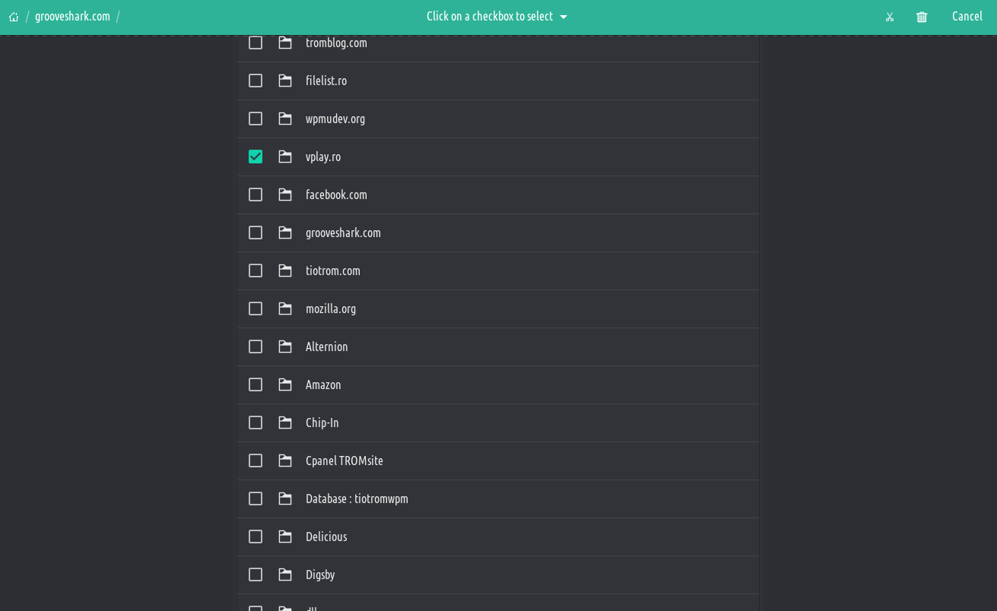Click the folder icon beside Digsby
997x611 pixels.
(x=285, y=575)
